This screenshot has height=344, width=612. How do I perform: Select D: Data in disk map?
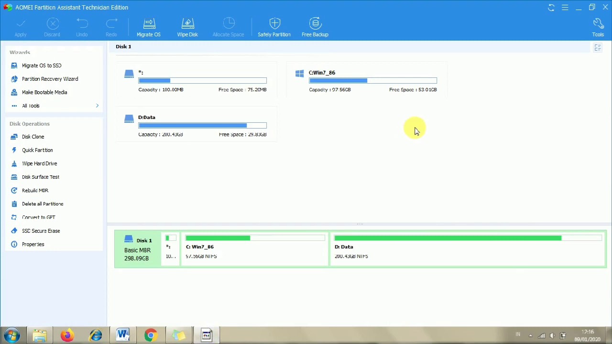point(468,249)
